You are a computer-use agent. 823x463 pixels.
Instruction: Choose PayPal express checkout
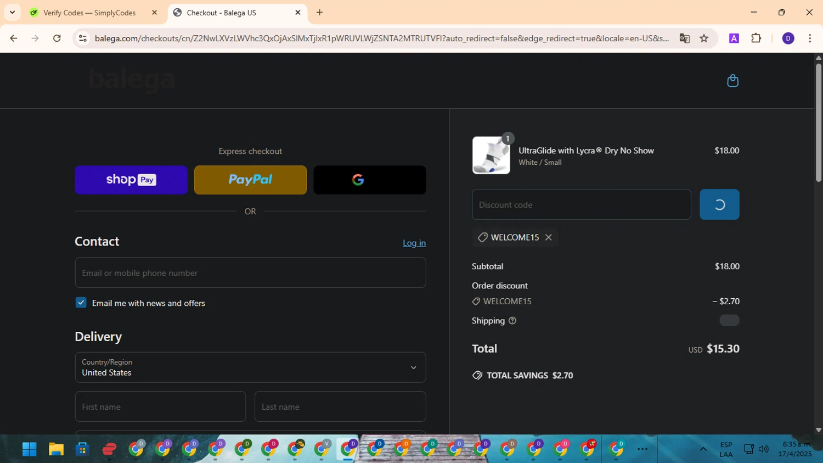250,180
